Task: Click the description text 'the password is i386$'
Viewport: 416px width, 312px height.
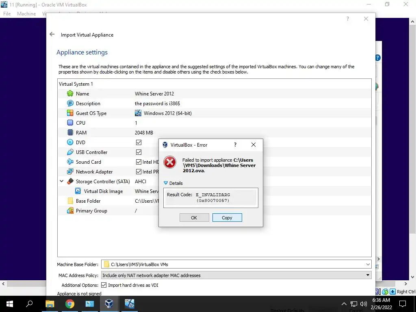Action: [157, 104]
